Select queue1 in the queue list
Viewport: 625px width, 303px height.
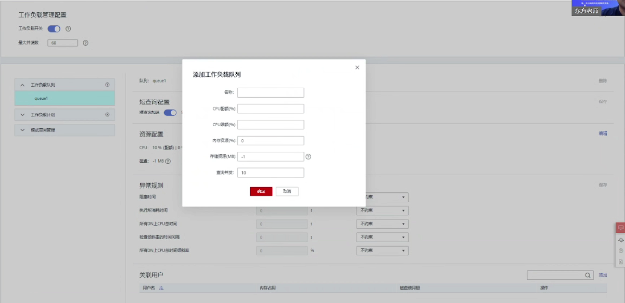65,98
